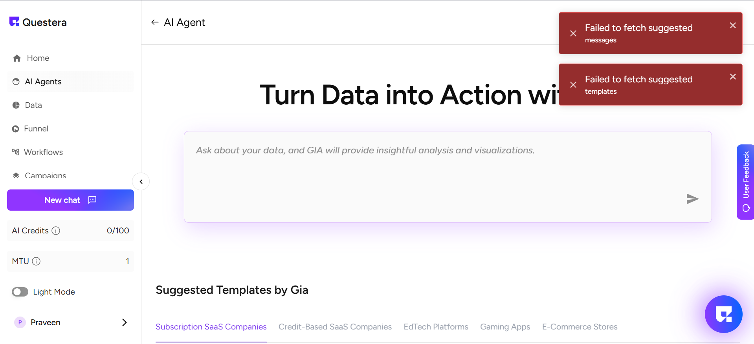Click the back arrow beside AI Agent

[155, 22]
